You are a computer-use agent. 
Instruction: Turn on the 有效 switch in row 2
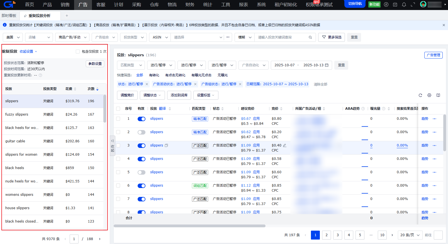click(x=142, y=132)
